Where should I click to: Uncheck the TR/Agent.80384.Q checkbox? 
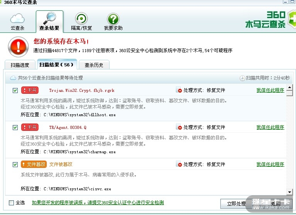pyautogui.click(x=15, y=127)
